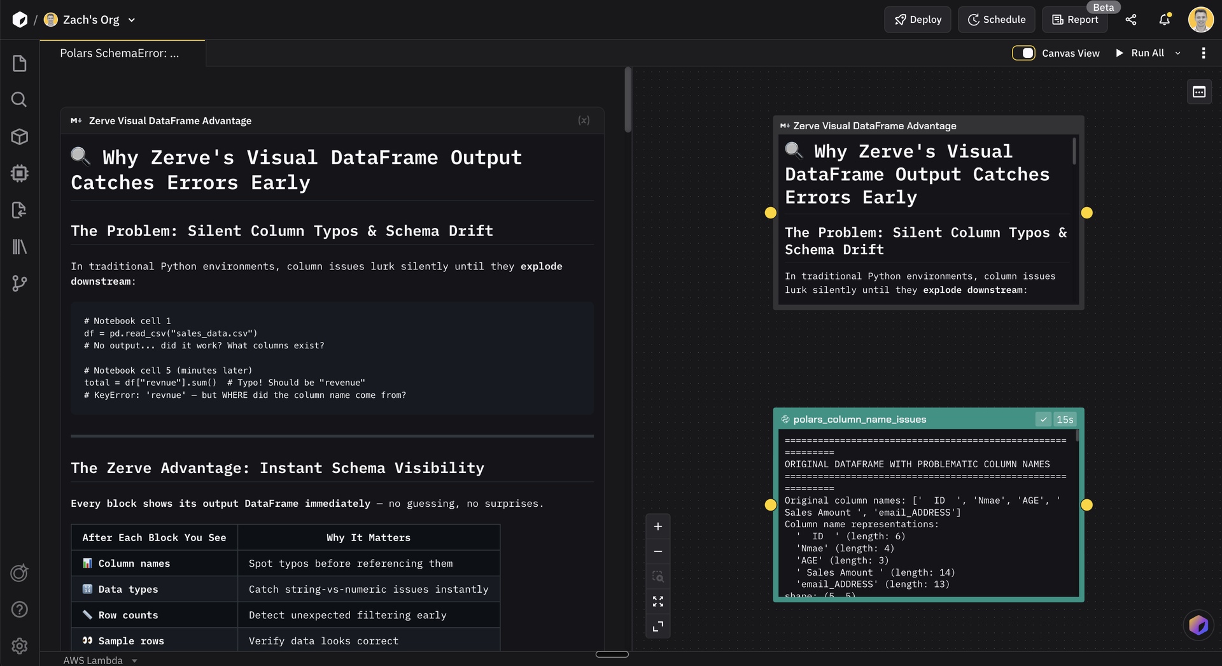The width and height of the screenshot is (1222, 666).
Task: Expand the Run All options chevron
Action: pos(1177,53)
